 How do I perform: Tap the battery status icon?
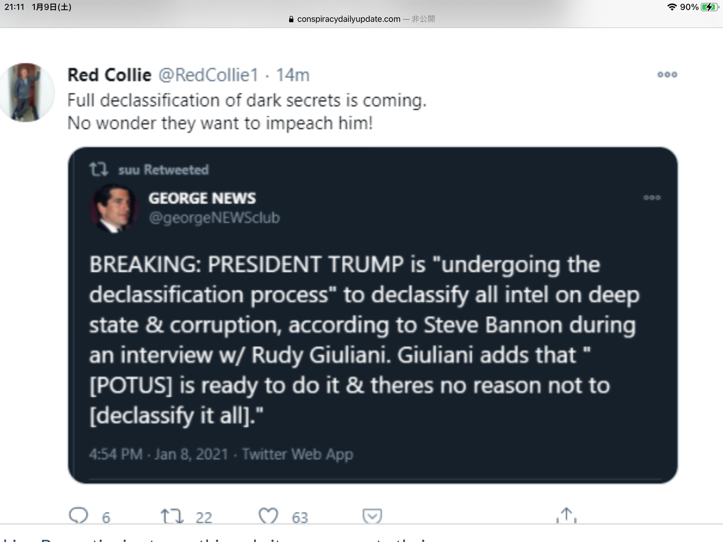click(x=709, y=7)
